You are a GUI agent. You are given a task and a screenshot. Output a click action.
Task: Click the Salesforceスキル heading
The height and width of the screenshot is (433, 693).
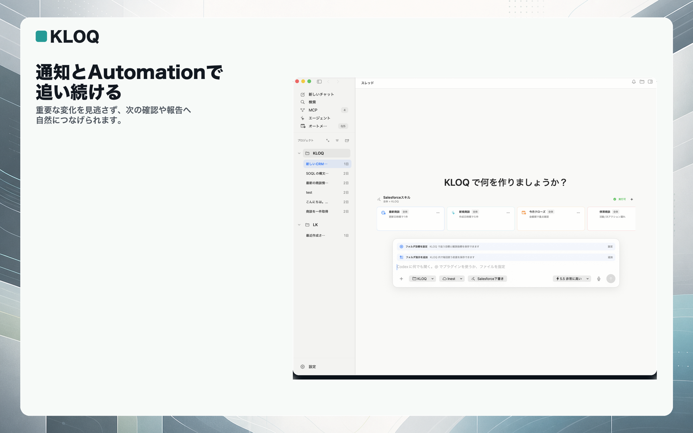(x=397, y=197)
